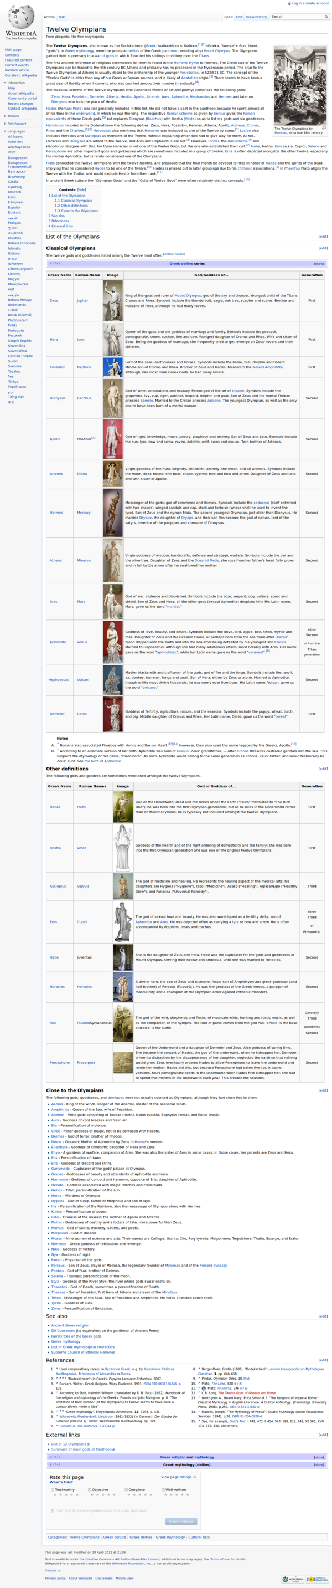Viewport: 332px width, 1588px height.
Task: Expand the Print/export sidebar section
Action: [x=16, y=124]
